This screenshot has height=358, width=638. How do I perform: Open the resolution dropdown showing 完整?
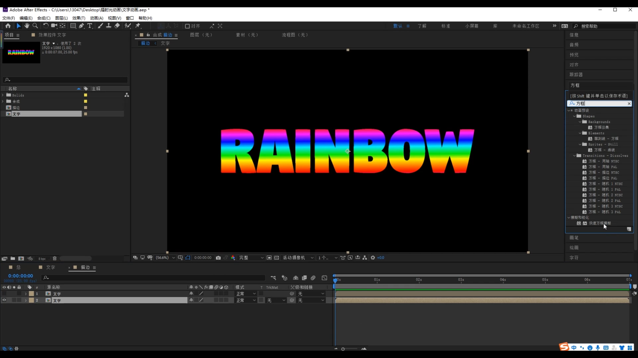pyautogui.click(x=251, y=258)
